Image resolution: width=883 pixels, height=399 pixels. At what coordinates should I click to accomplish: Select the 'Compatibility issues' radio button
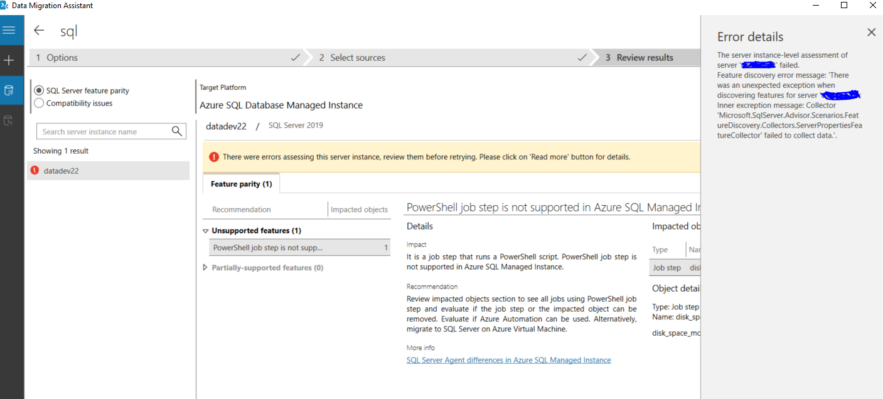tap(39, 103)
